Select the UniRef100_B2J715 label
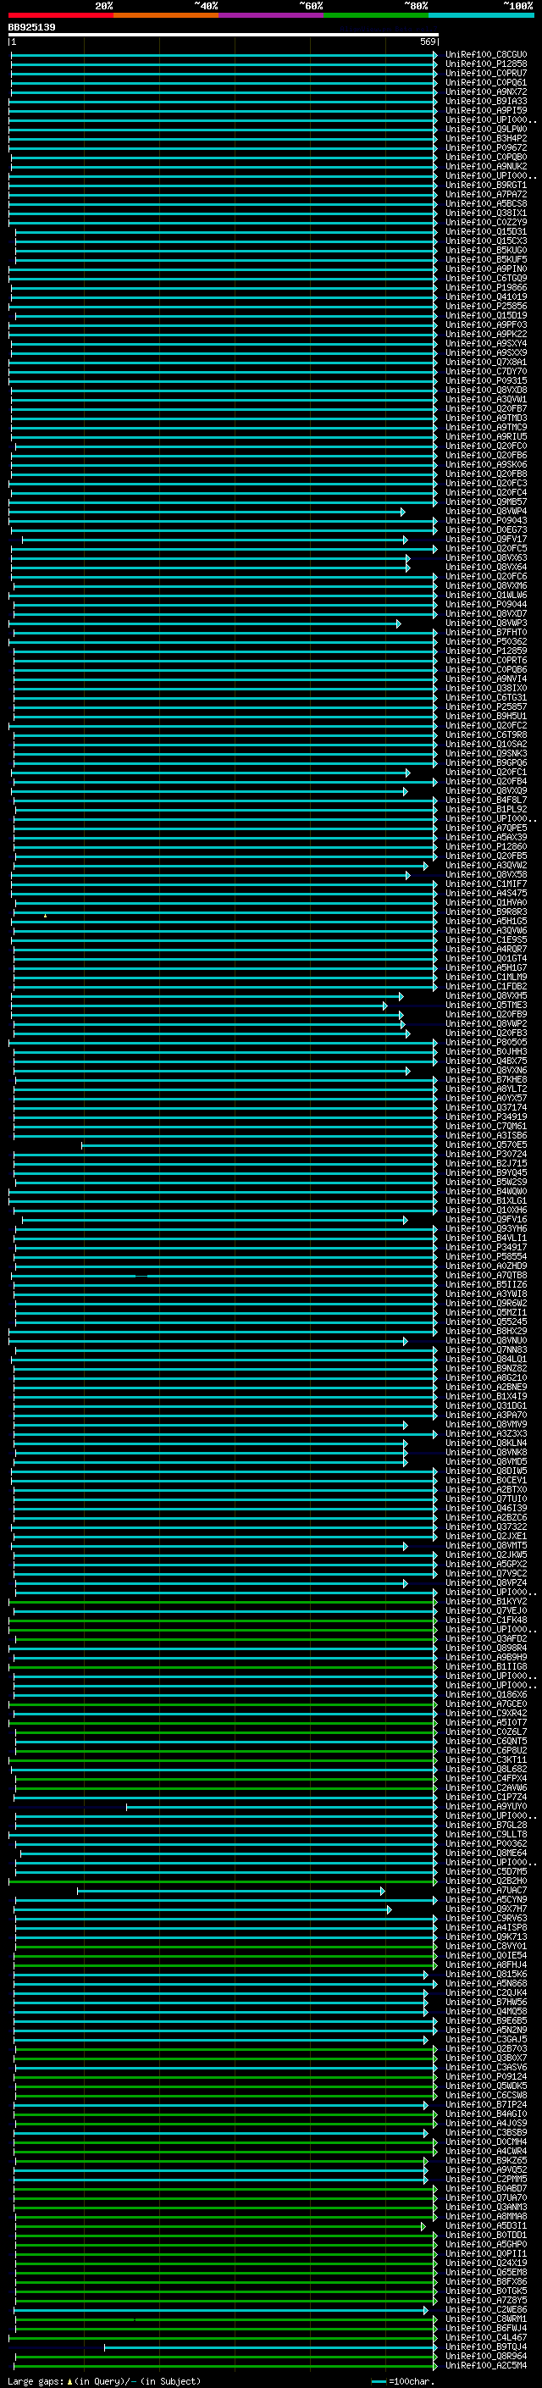 (485, 1163)
